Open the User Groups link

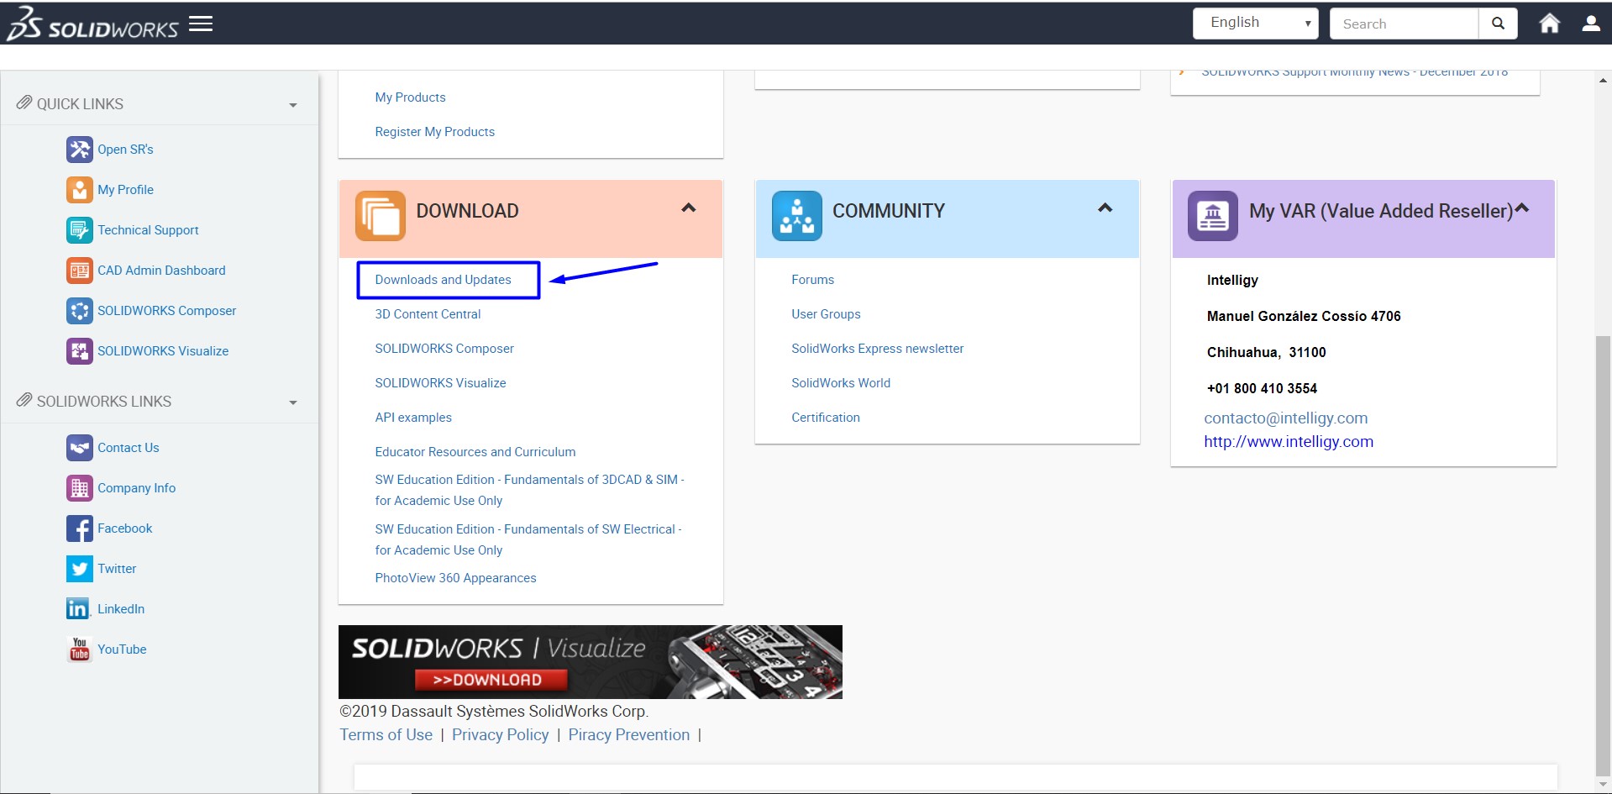click(826, 314)
